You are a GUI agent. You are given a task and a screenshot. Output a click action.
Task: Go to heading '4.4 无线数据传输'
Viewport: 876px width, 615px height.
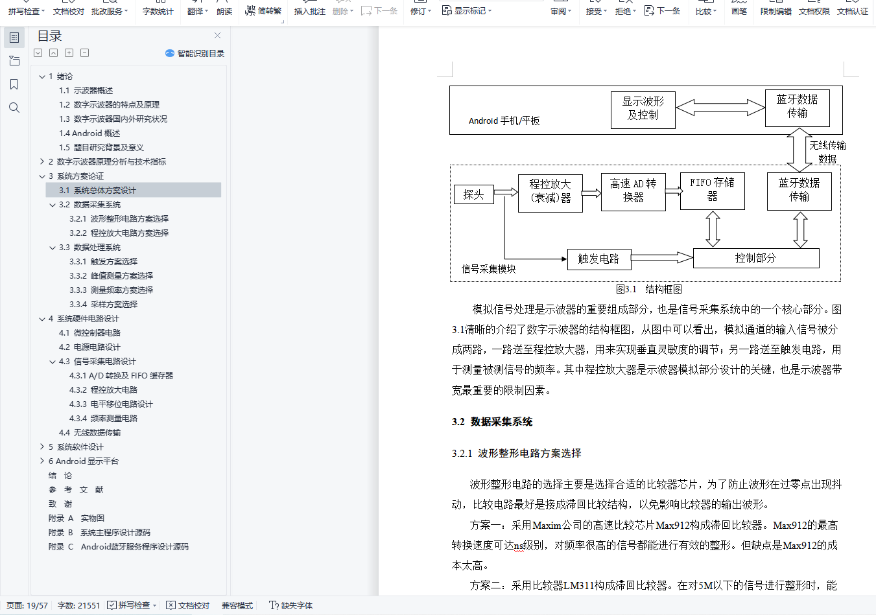click(90, 433)
